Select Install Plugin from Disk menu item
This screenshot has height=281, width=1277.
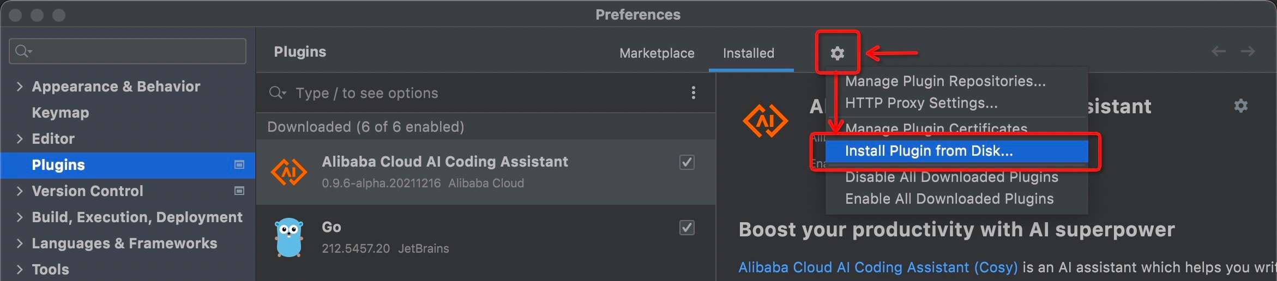tap(929, 151)
